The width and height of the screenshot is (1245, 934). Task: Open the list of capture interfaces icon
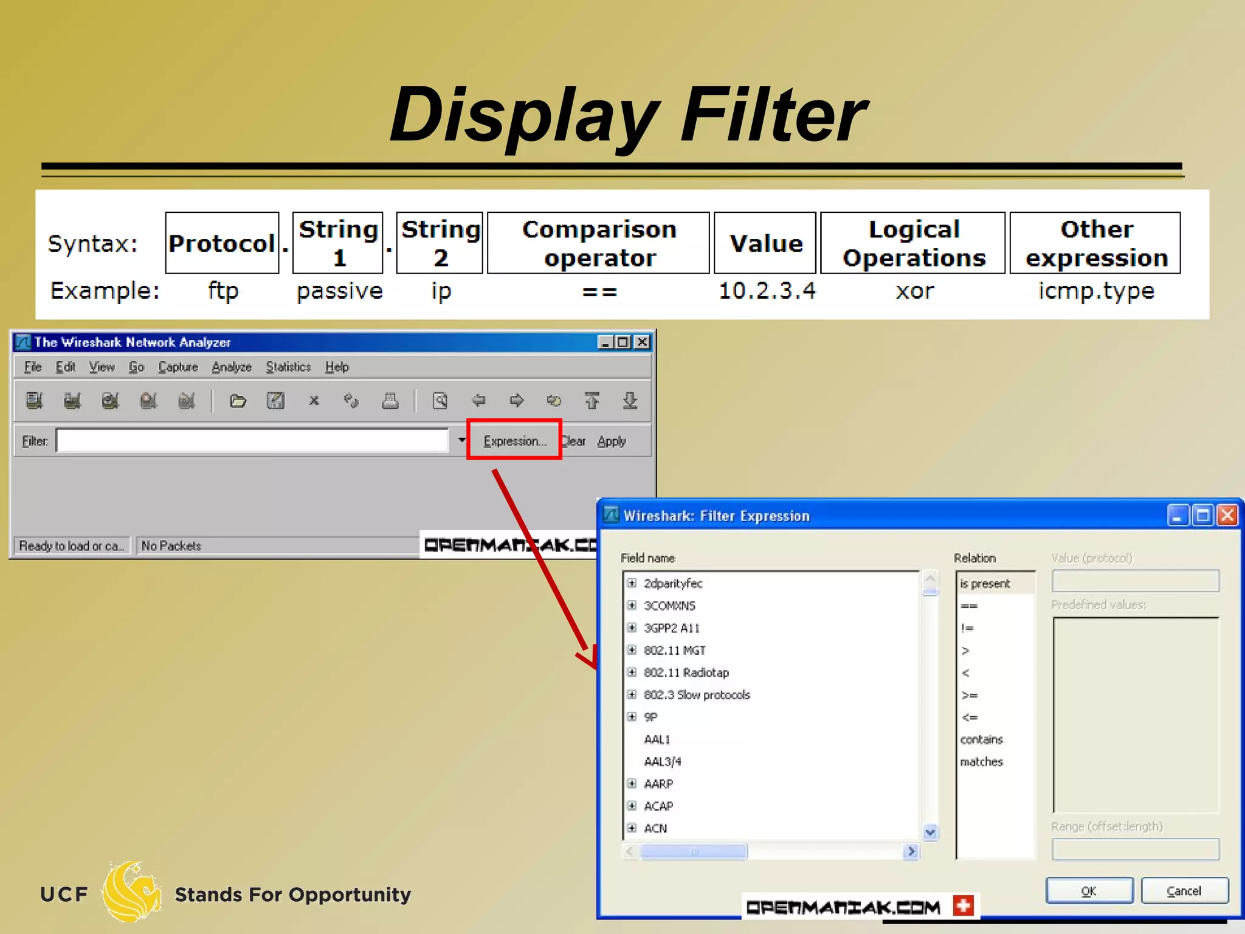pyautogui.click(x=35, y=401)
